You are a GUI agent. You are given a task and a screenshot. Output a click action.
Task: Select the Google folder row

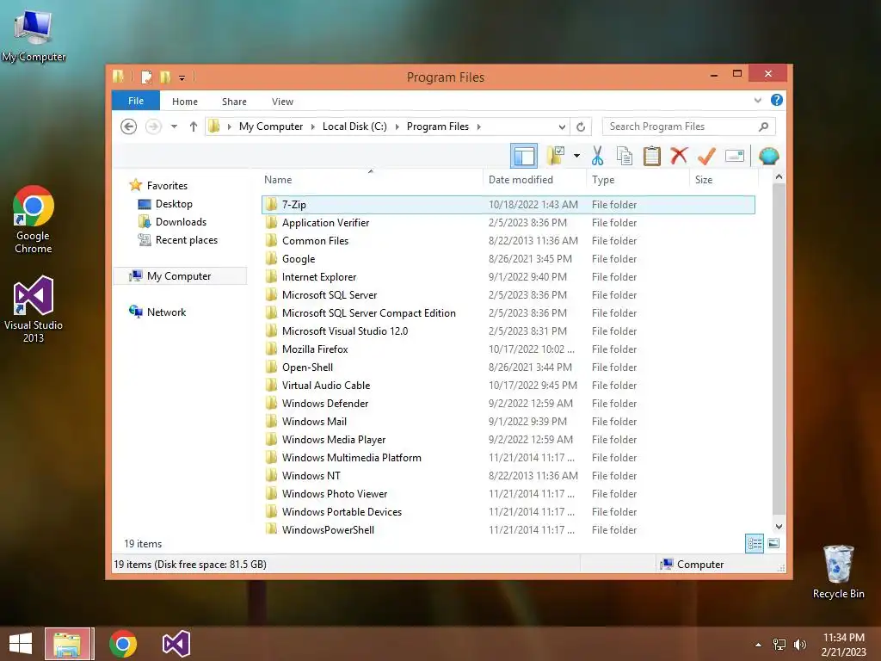(x=508, y=258)
